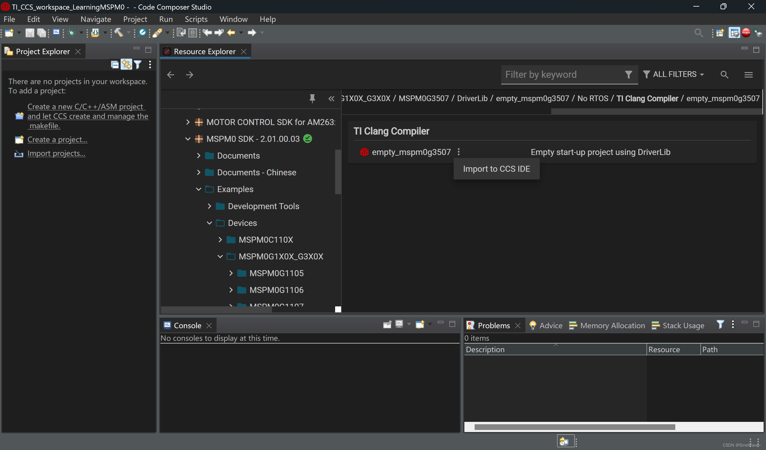Open the ALL FILTERS dropdown
The width and height of the screenshot is (766, 450).
pyautogui.click(x=674, y=75)
